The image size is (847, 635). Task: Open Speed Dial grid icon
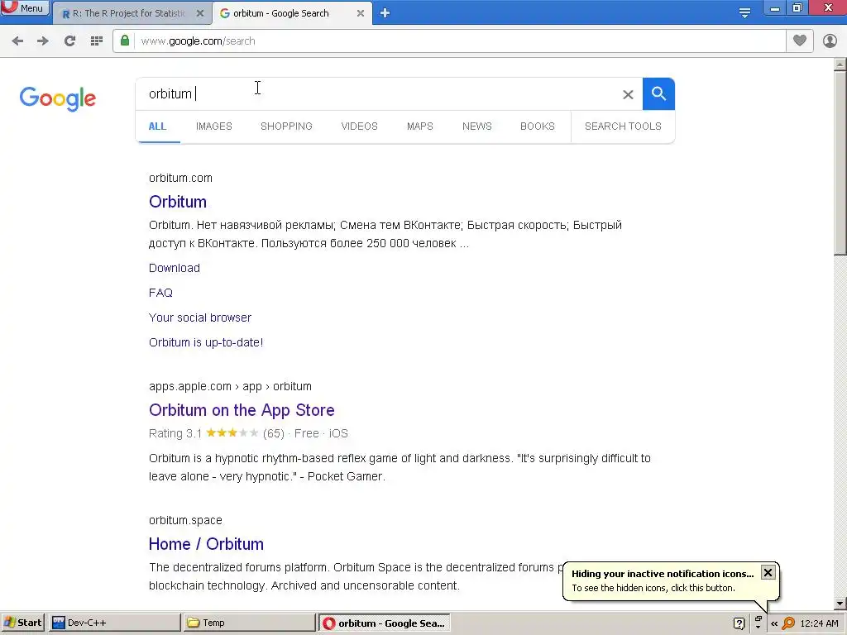[x=97, y=41]
